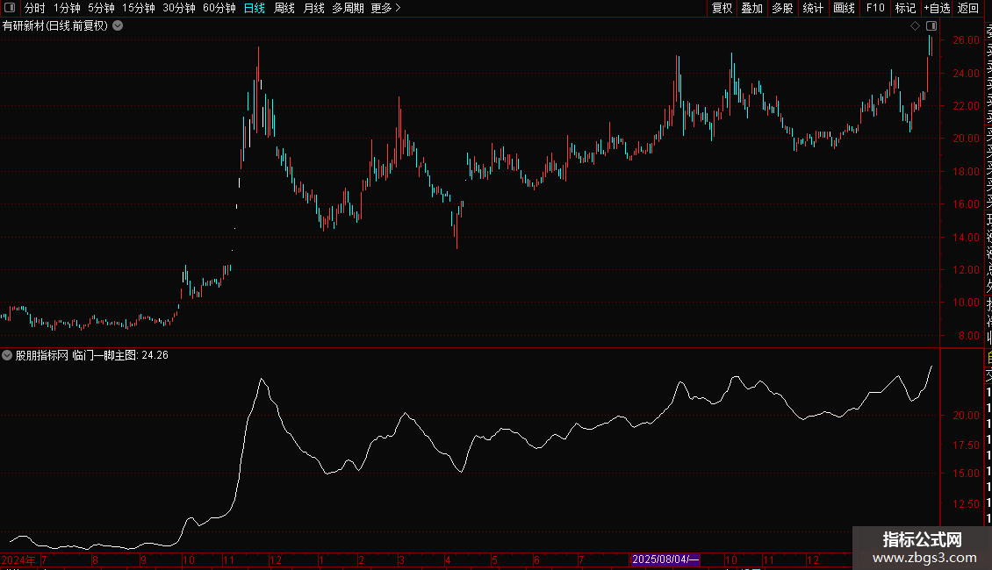The height and width of the screenshot is (570, 992).
Task: Click the 2025/08/04 date marker
Action: coord(665,559)
